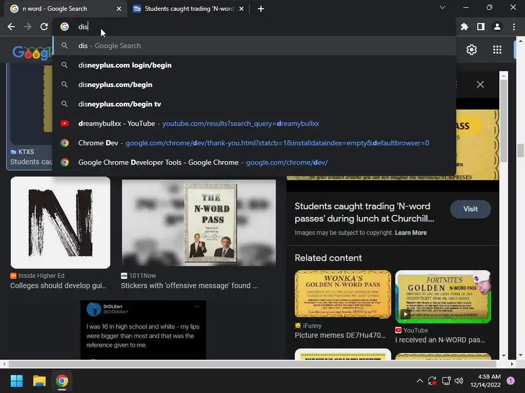
Task: Open the network tray icon
Action: click(x=446, y=381)
